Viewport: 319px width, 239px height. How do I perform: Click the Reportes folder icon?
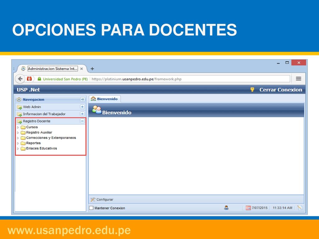(x=23, y=143)
